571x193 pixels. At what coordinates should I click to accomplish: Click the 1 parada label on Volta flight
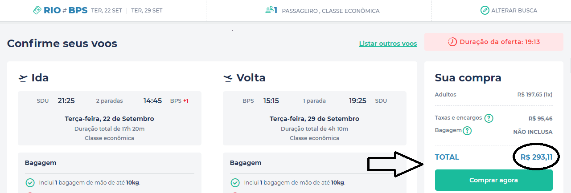click(314, 101)
